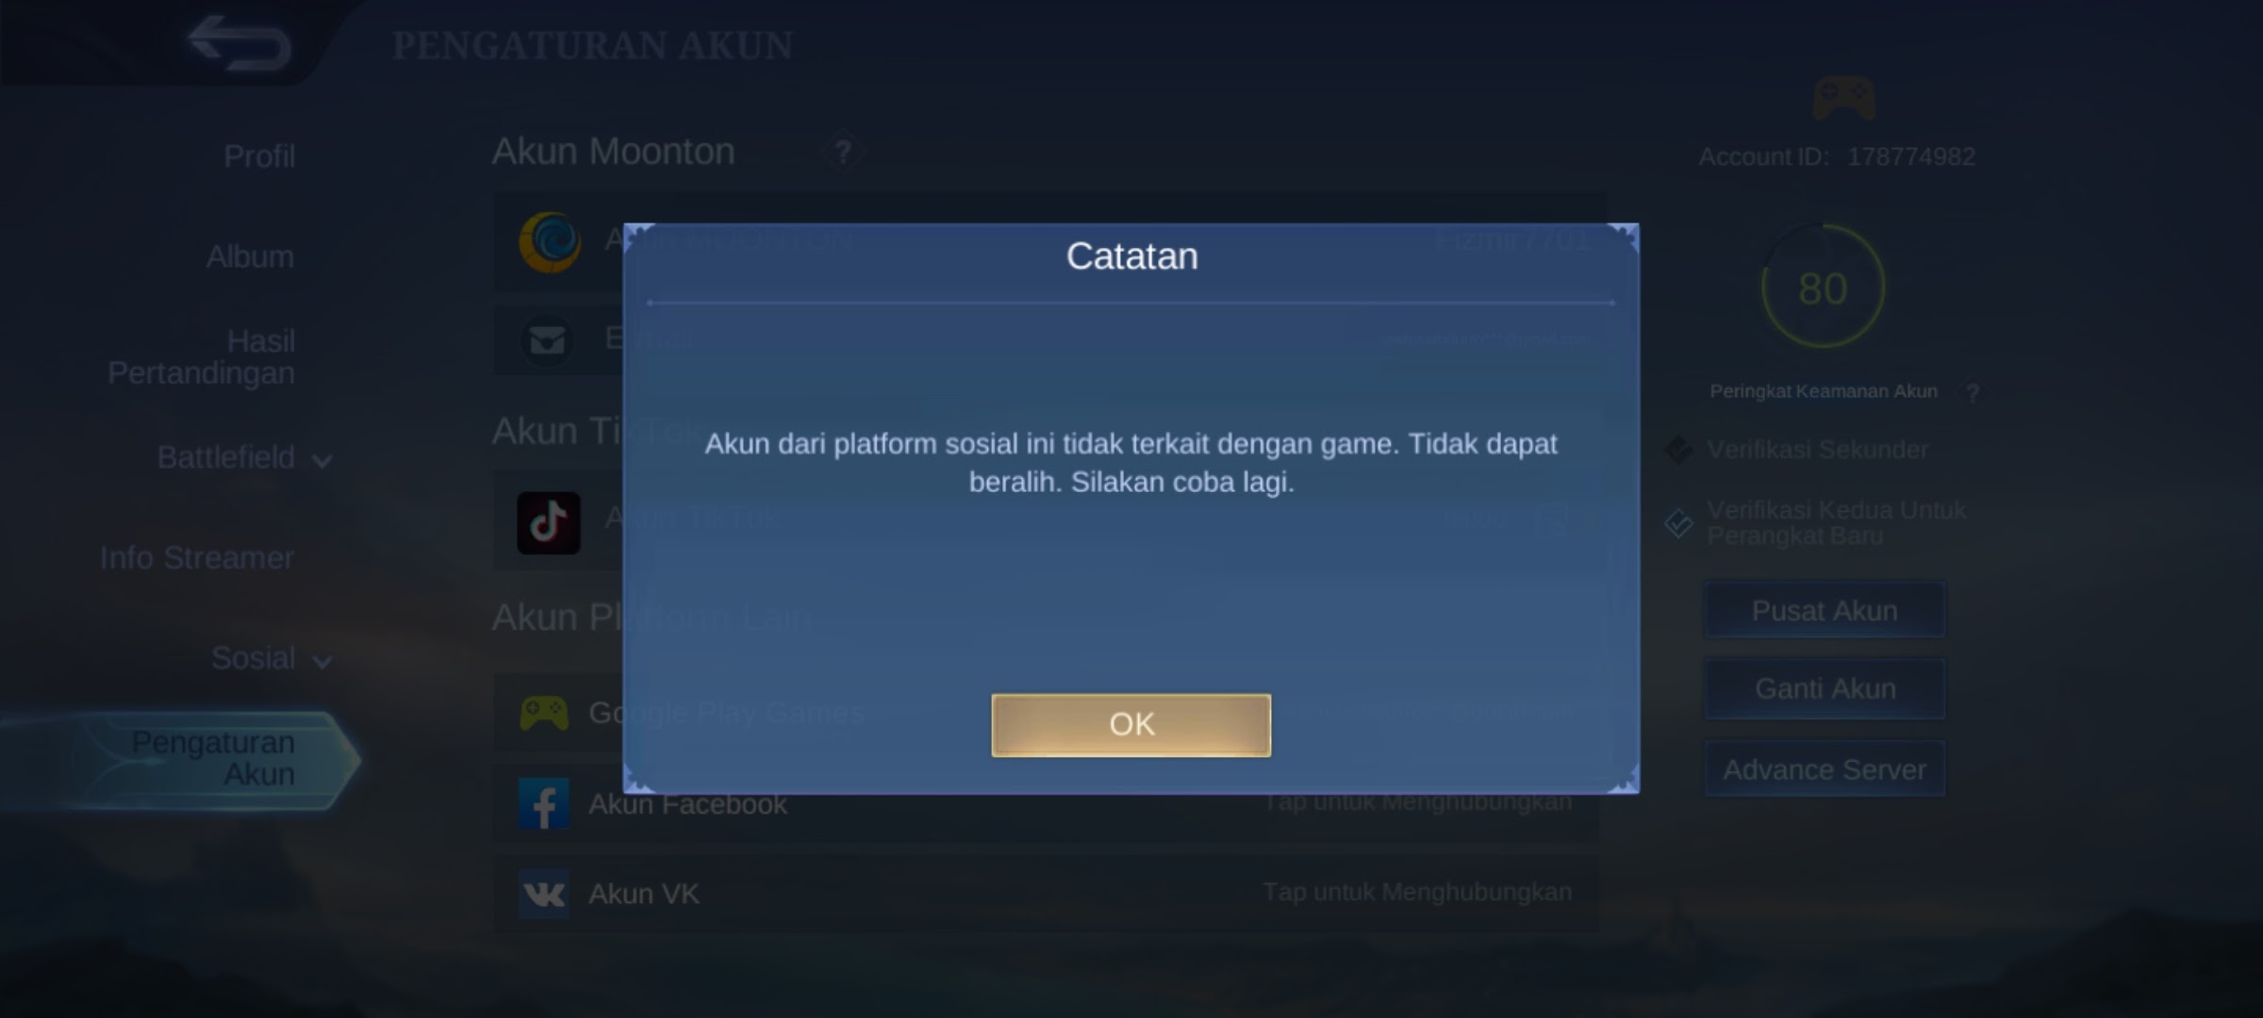2263x1018 pixels.
Task: Select Album menu item
Action: point(250,255)
